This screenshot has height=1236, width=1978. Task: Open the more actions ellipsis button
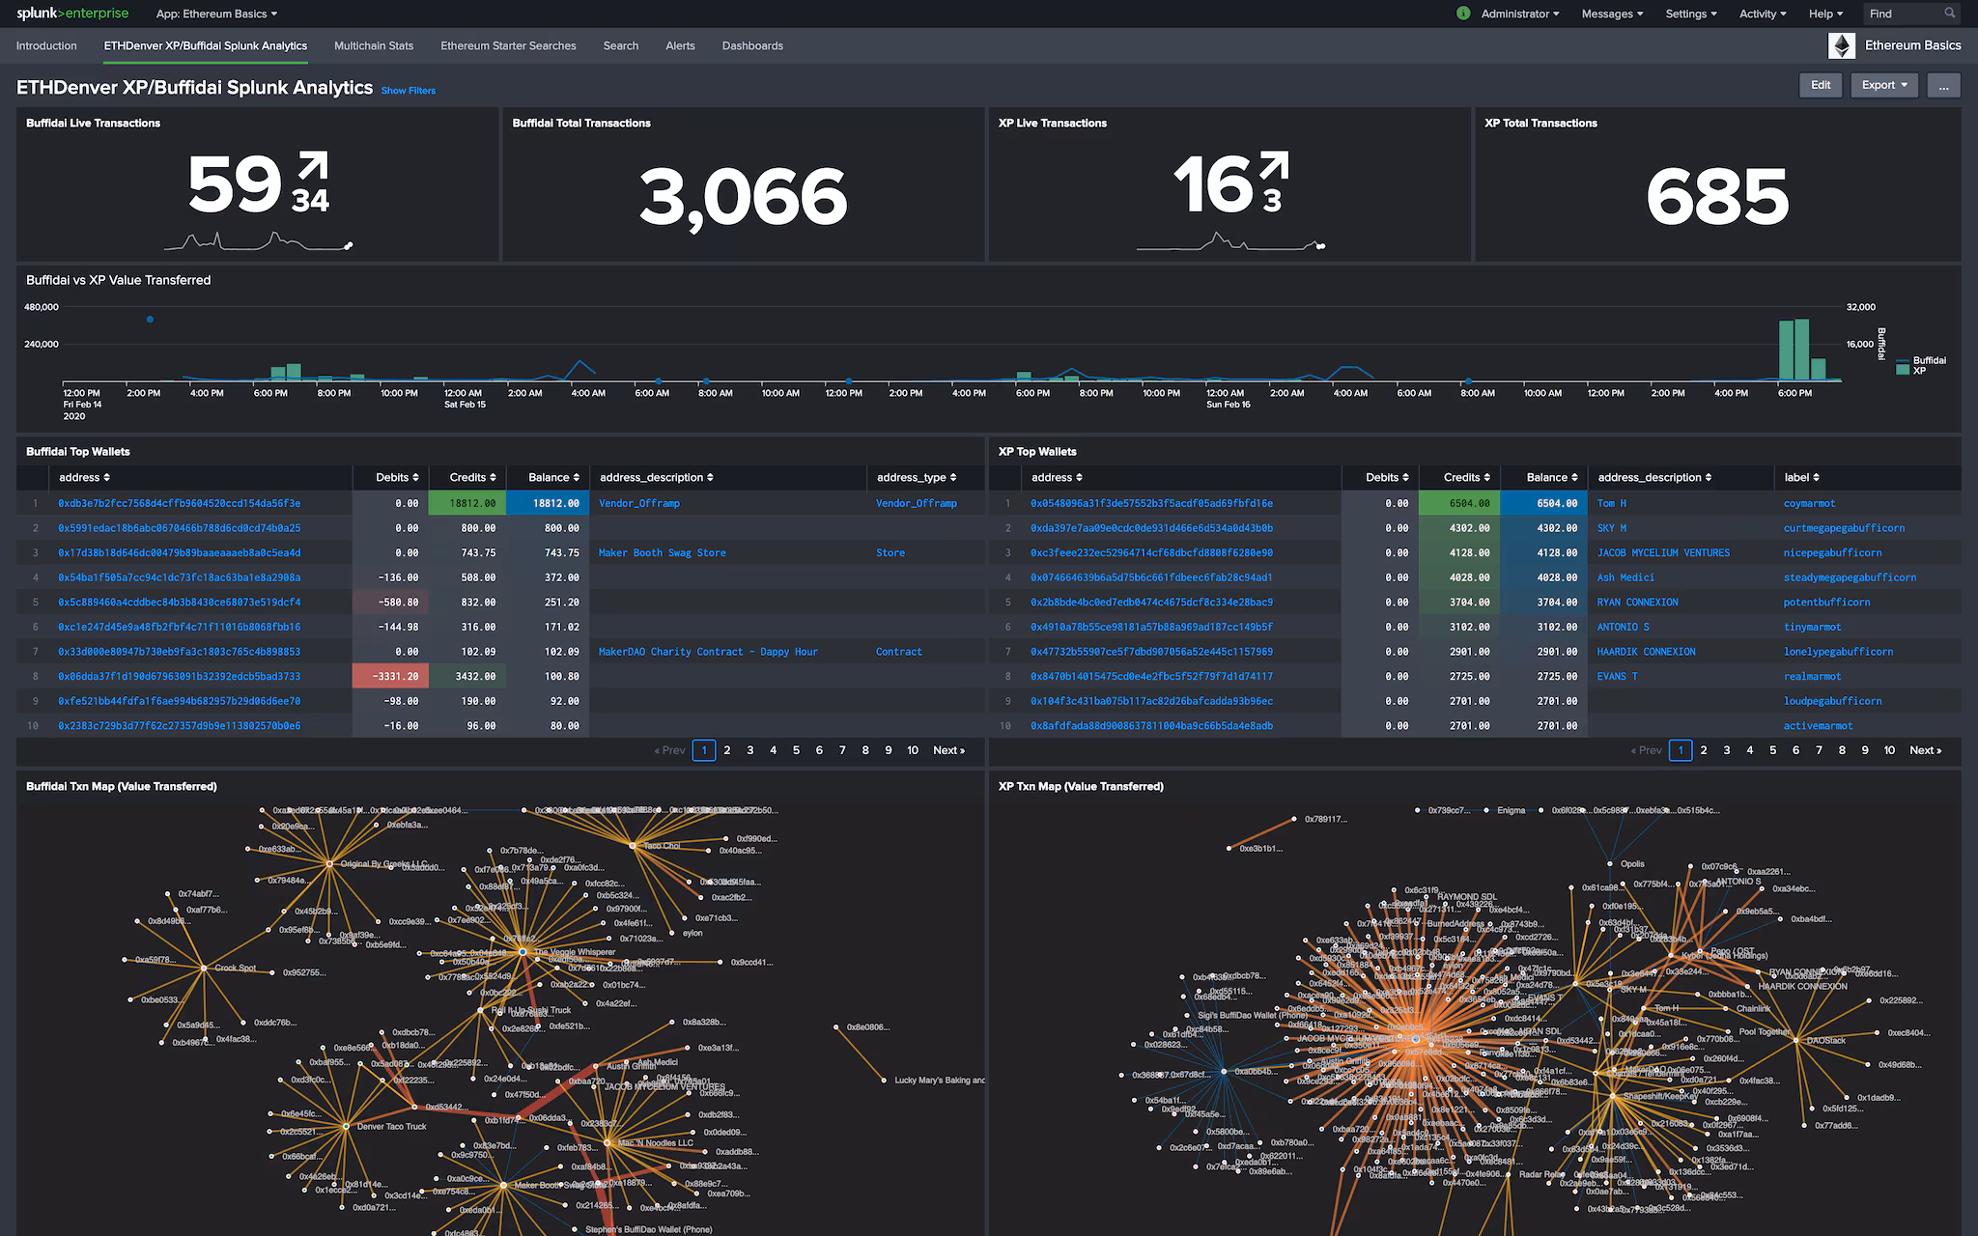[1943, 85]
